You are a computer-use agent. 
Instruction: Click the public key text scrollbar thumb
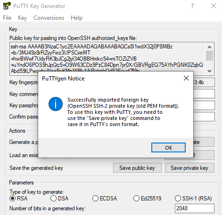(x=209, y=56)
